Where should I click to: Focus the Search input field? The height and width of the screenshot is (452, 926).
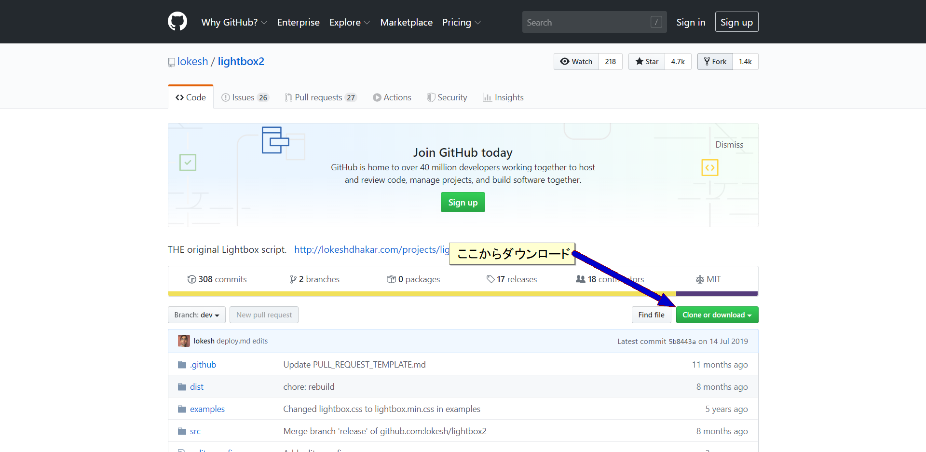[x=594, y=22]
